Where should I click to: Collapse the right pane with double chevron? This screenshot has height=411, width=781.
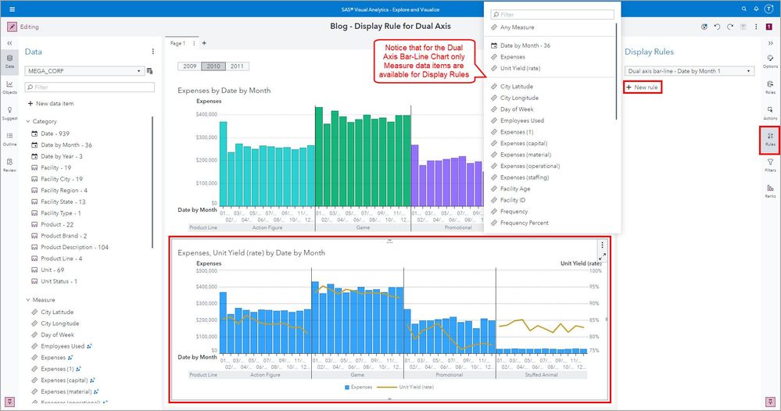click(771, 43)
